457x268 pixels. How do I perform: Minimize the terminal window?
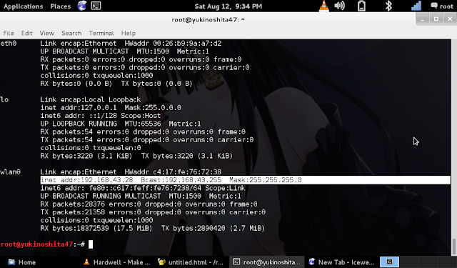pyautogui.click(x=422, y=19)
